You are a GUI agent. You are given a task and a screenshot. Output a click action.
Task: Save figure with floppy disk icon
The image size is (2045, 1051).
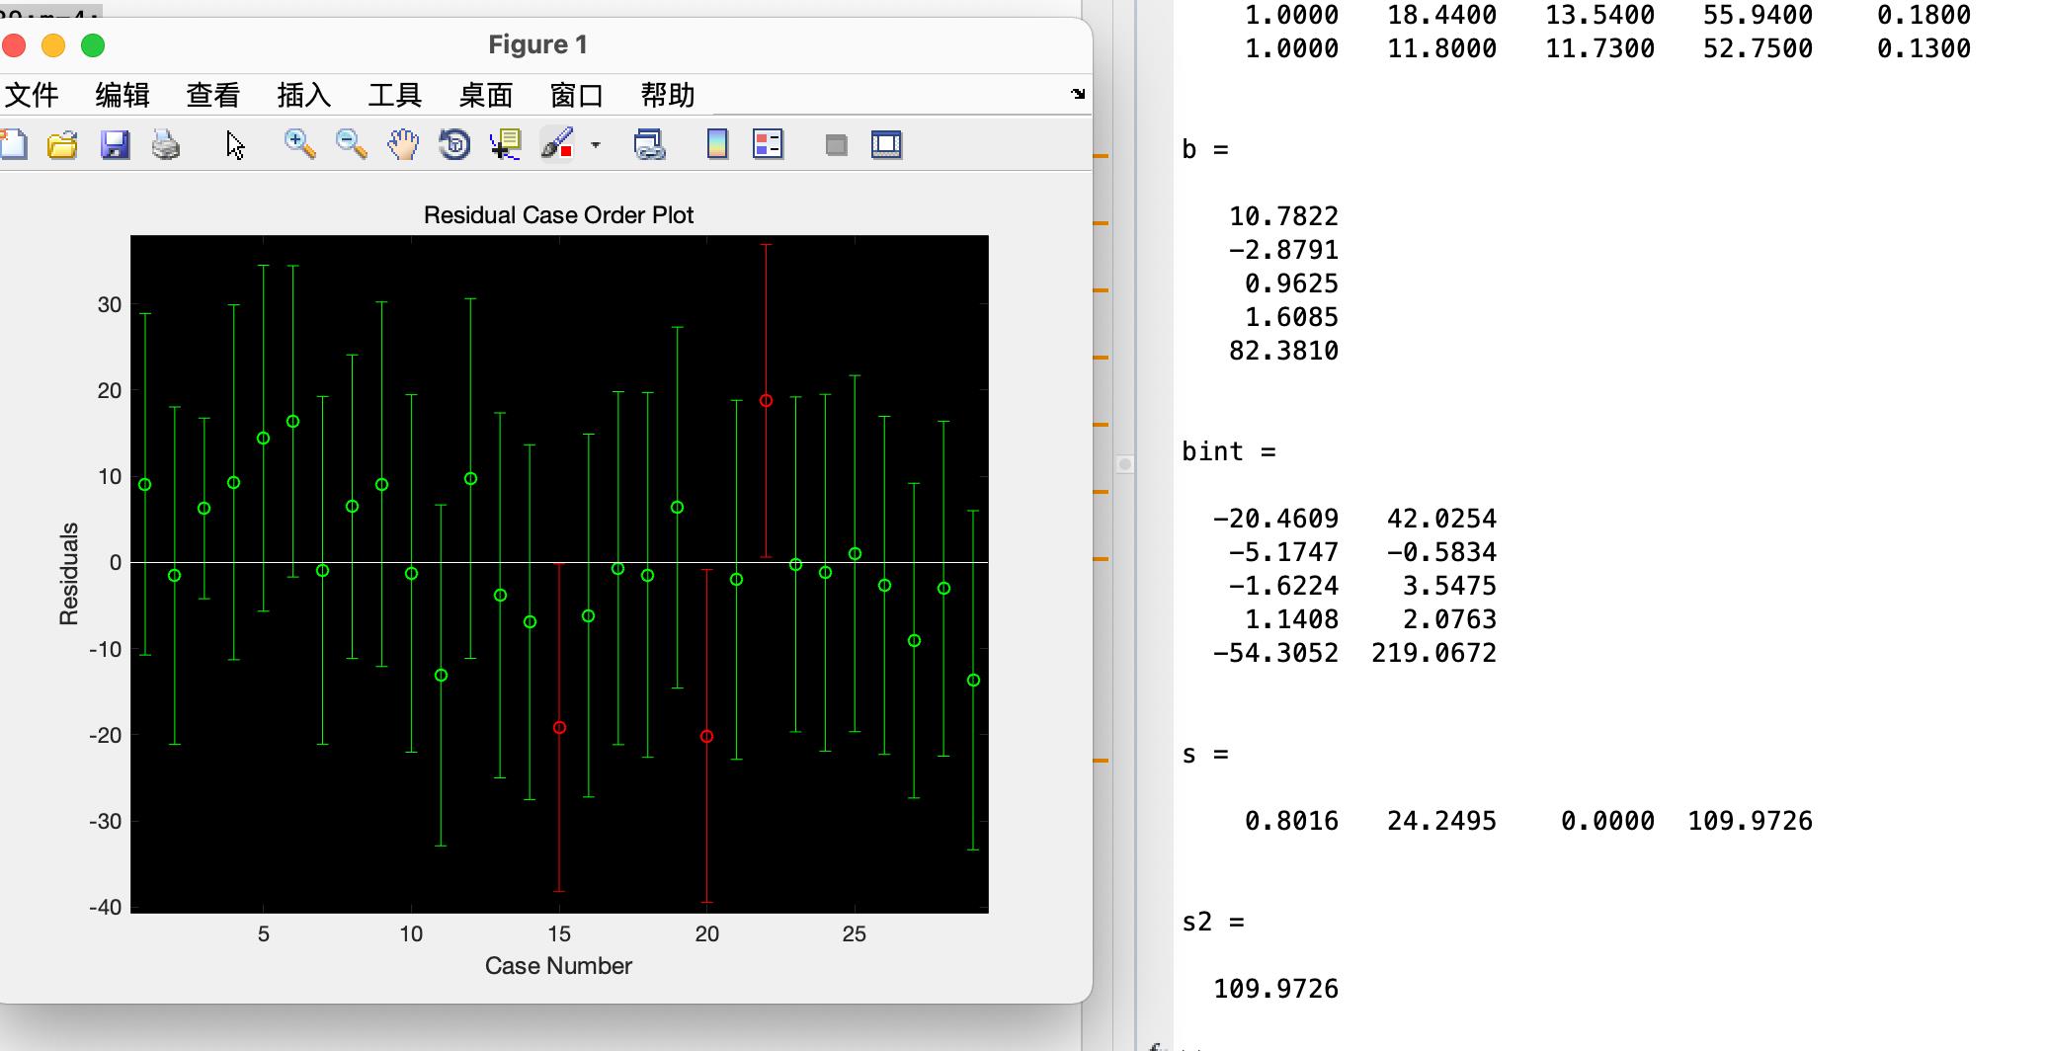tap(116, 145)
